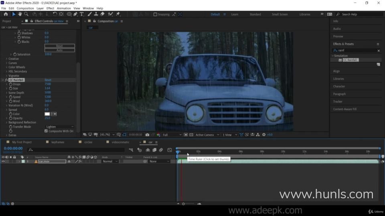
Task: Expand the Extras property group
Action: coord(6,135)
